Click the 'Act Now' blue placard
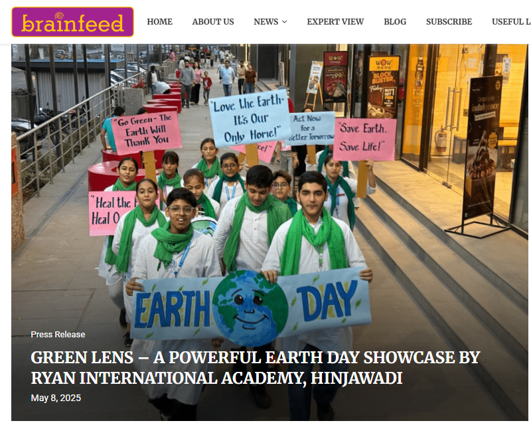This screenshot has width=531, height=425. coord(311,128)
